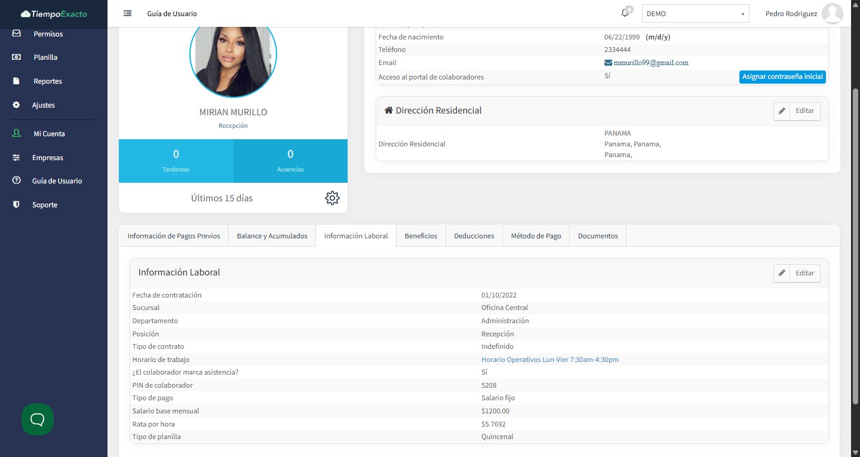
Task: Click the Pedro Rodriguez user avatar
Action: 832,14
